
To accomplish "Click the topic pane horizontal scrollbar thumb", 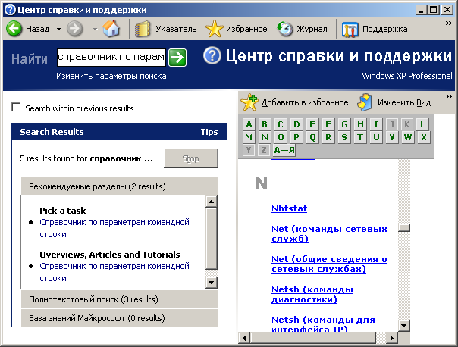I will point(313,338).
